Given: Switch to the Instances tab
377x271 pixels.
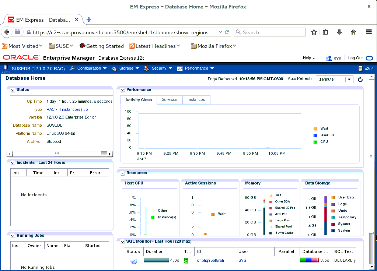Looking at the screenshot, I should point(196,100).
